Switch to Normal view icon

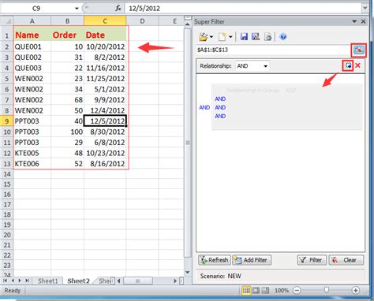(x=246, y=290)
